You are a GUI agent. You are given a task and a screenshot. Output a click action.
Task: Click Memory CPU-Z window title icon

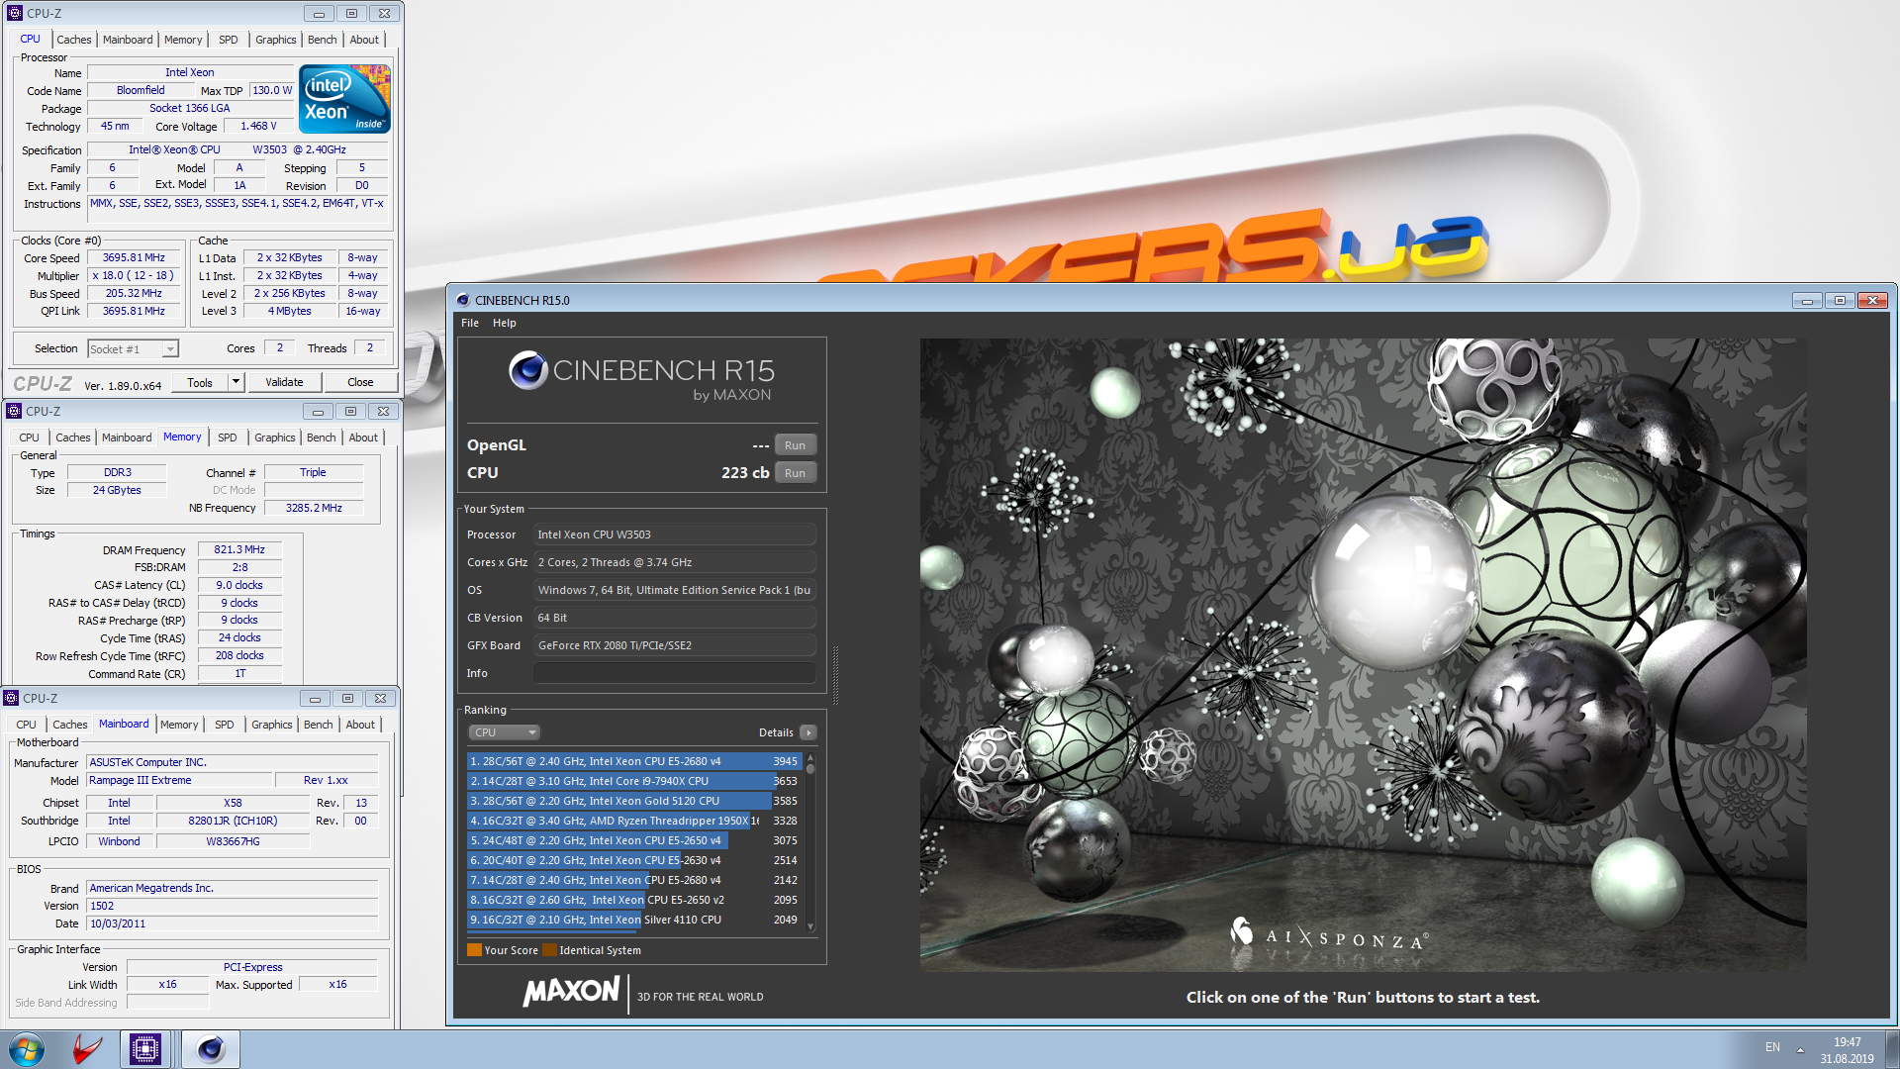click(x=14, y=411)
